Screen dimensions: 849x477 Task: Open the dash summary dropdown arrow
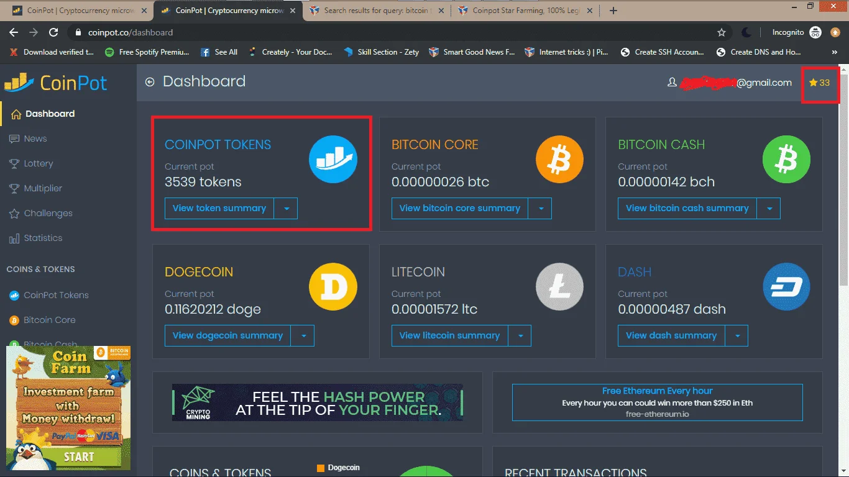click(737, 336)
